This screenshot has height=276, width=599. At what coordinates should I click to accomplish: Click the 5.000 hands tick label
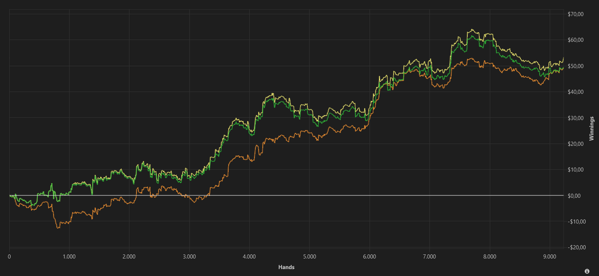pos(310,256)
